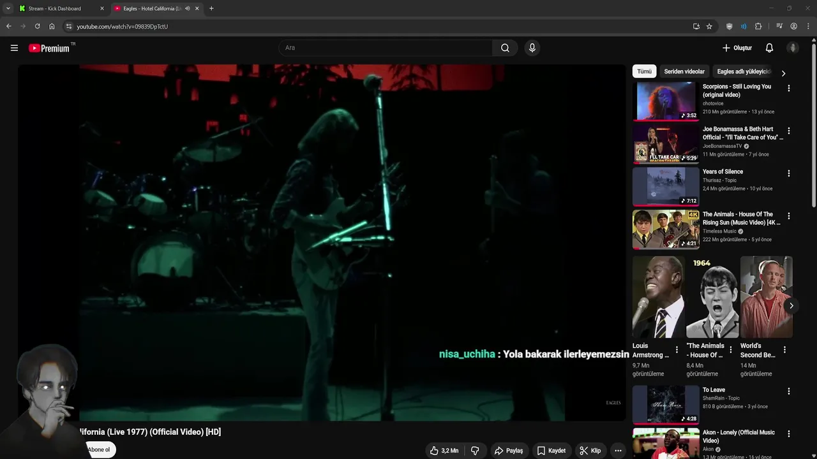Open the account avatar menu
817x459 pixels.
793,48
